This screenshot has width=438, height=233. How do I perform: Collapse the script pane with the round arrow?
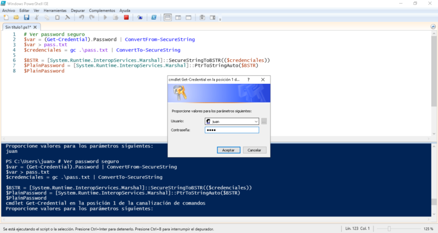click(433, 27)
